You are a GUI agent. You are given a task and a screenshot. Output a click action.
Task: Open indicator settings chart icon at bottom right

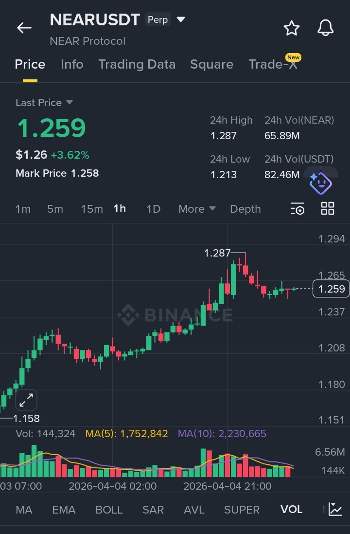[x=335, y=510]
